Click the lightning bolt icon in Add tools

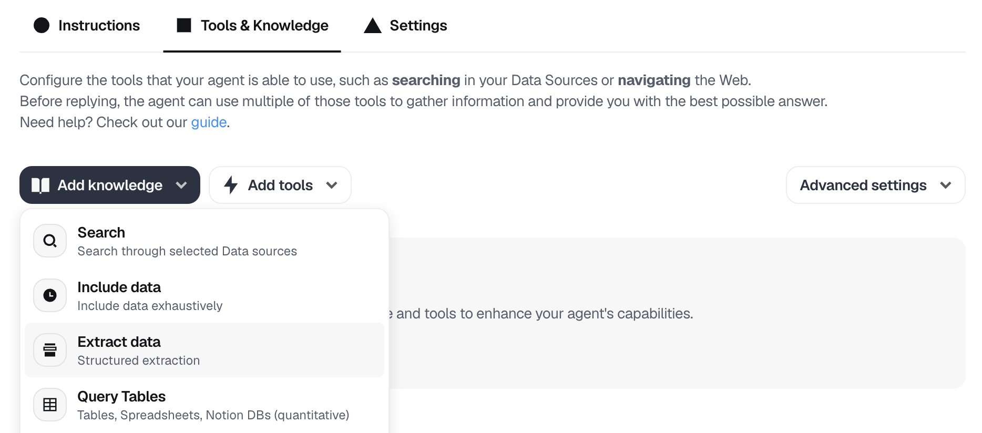click(x=231, y=185)
